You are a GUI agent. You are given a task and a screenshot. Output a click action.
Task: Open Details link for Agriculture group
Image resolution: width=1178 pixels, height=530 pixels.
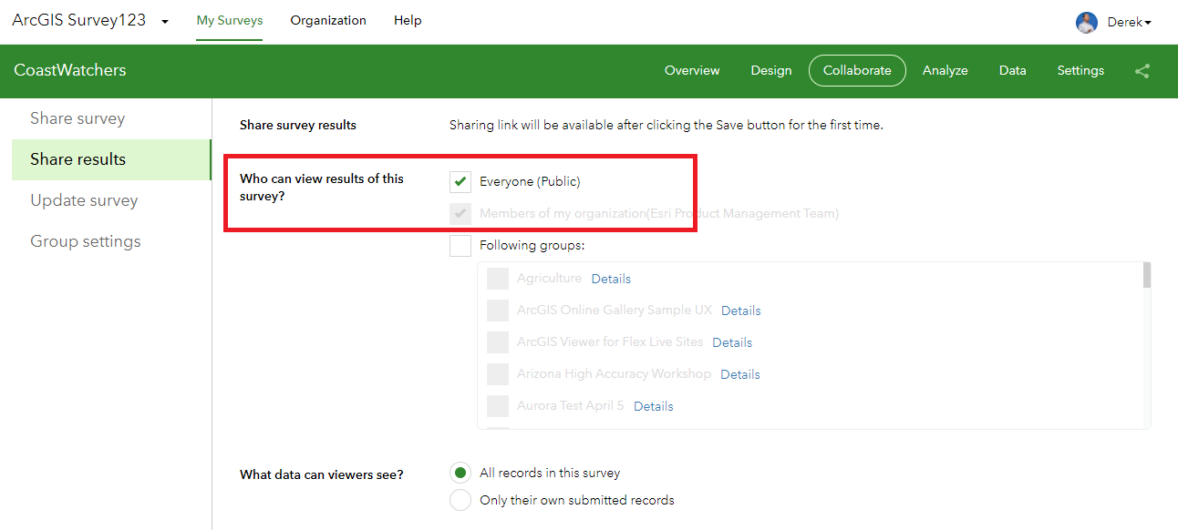pos(611,279)
